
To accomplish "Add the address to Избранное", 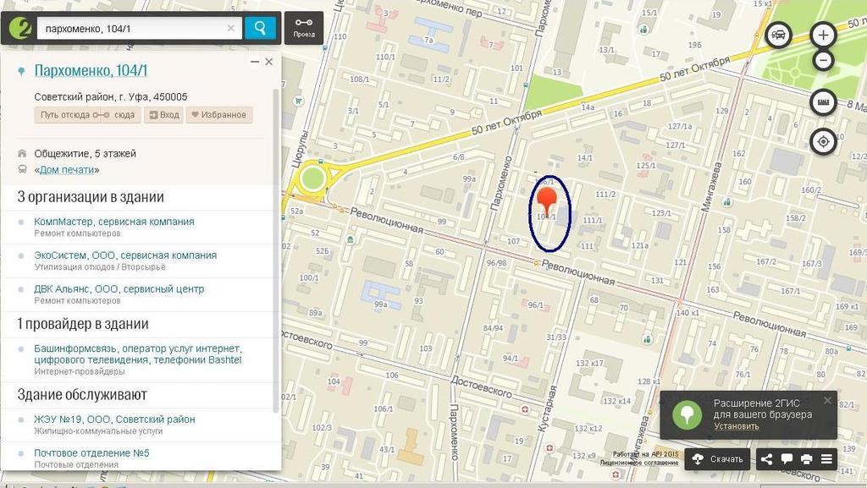I will [218, 115].
